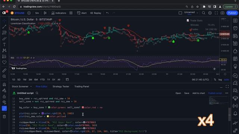Open the Indicators dialog
This screenshot has width=239, height=134.
tap(59, 13)
